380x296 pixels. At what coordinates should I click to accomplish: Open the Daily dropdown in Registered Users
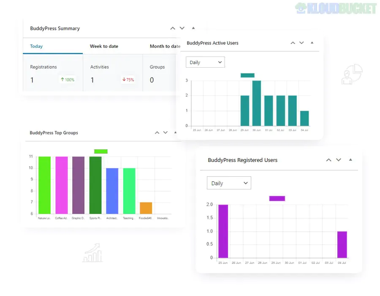coord(229,183)
